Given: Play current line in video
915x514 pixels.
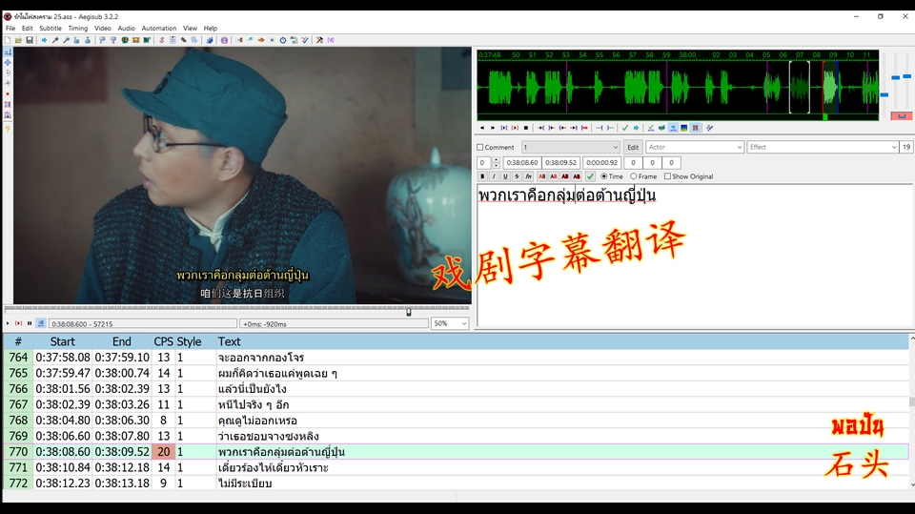Looking at the screenshot, I should 18,323.
